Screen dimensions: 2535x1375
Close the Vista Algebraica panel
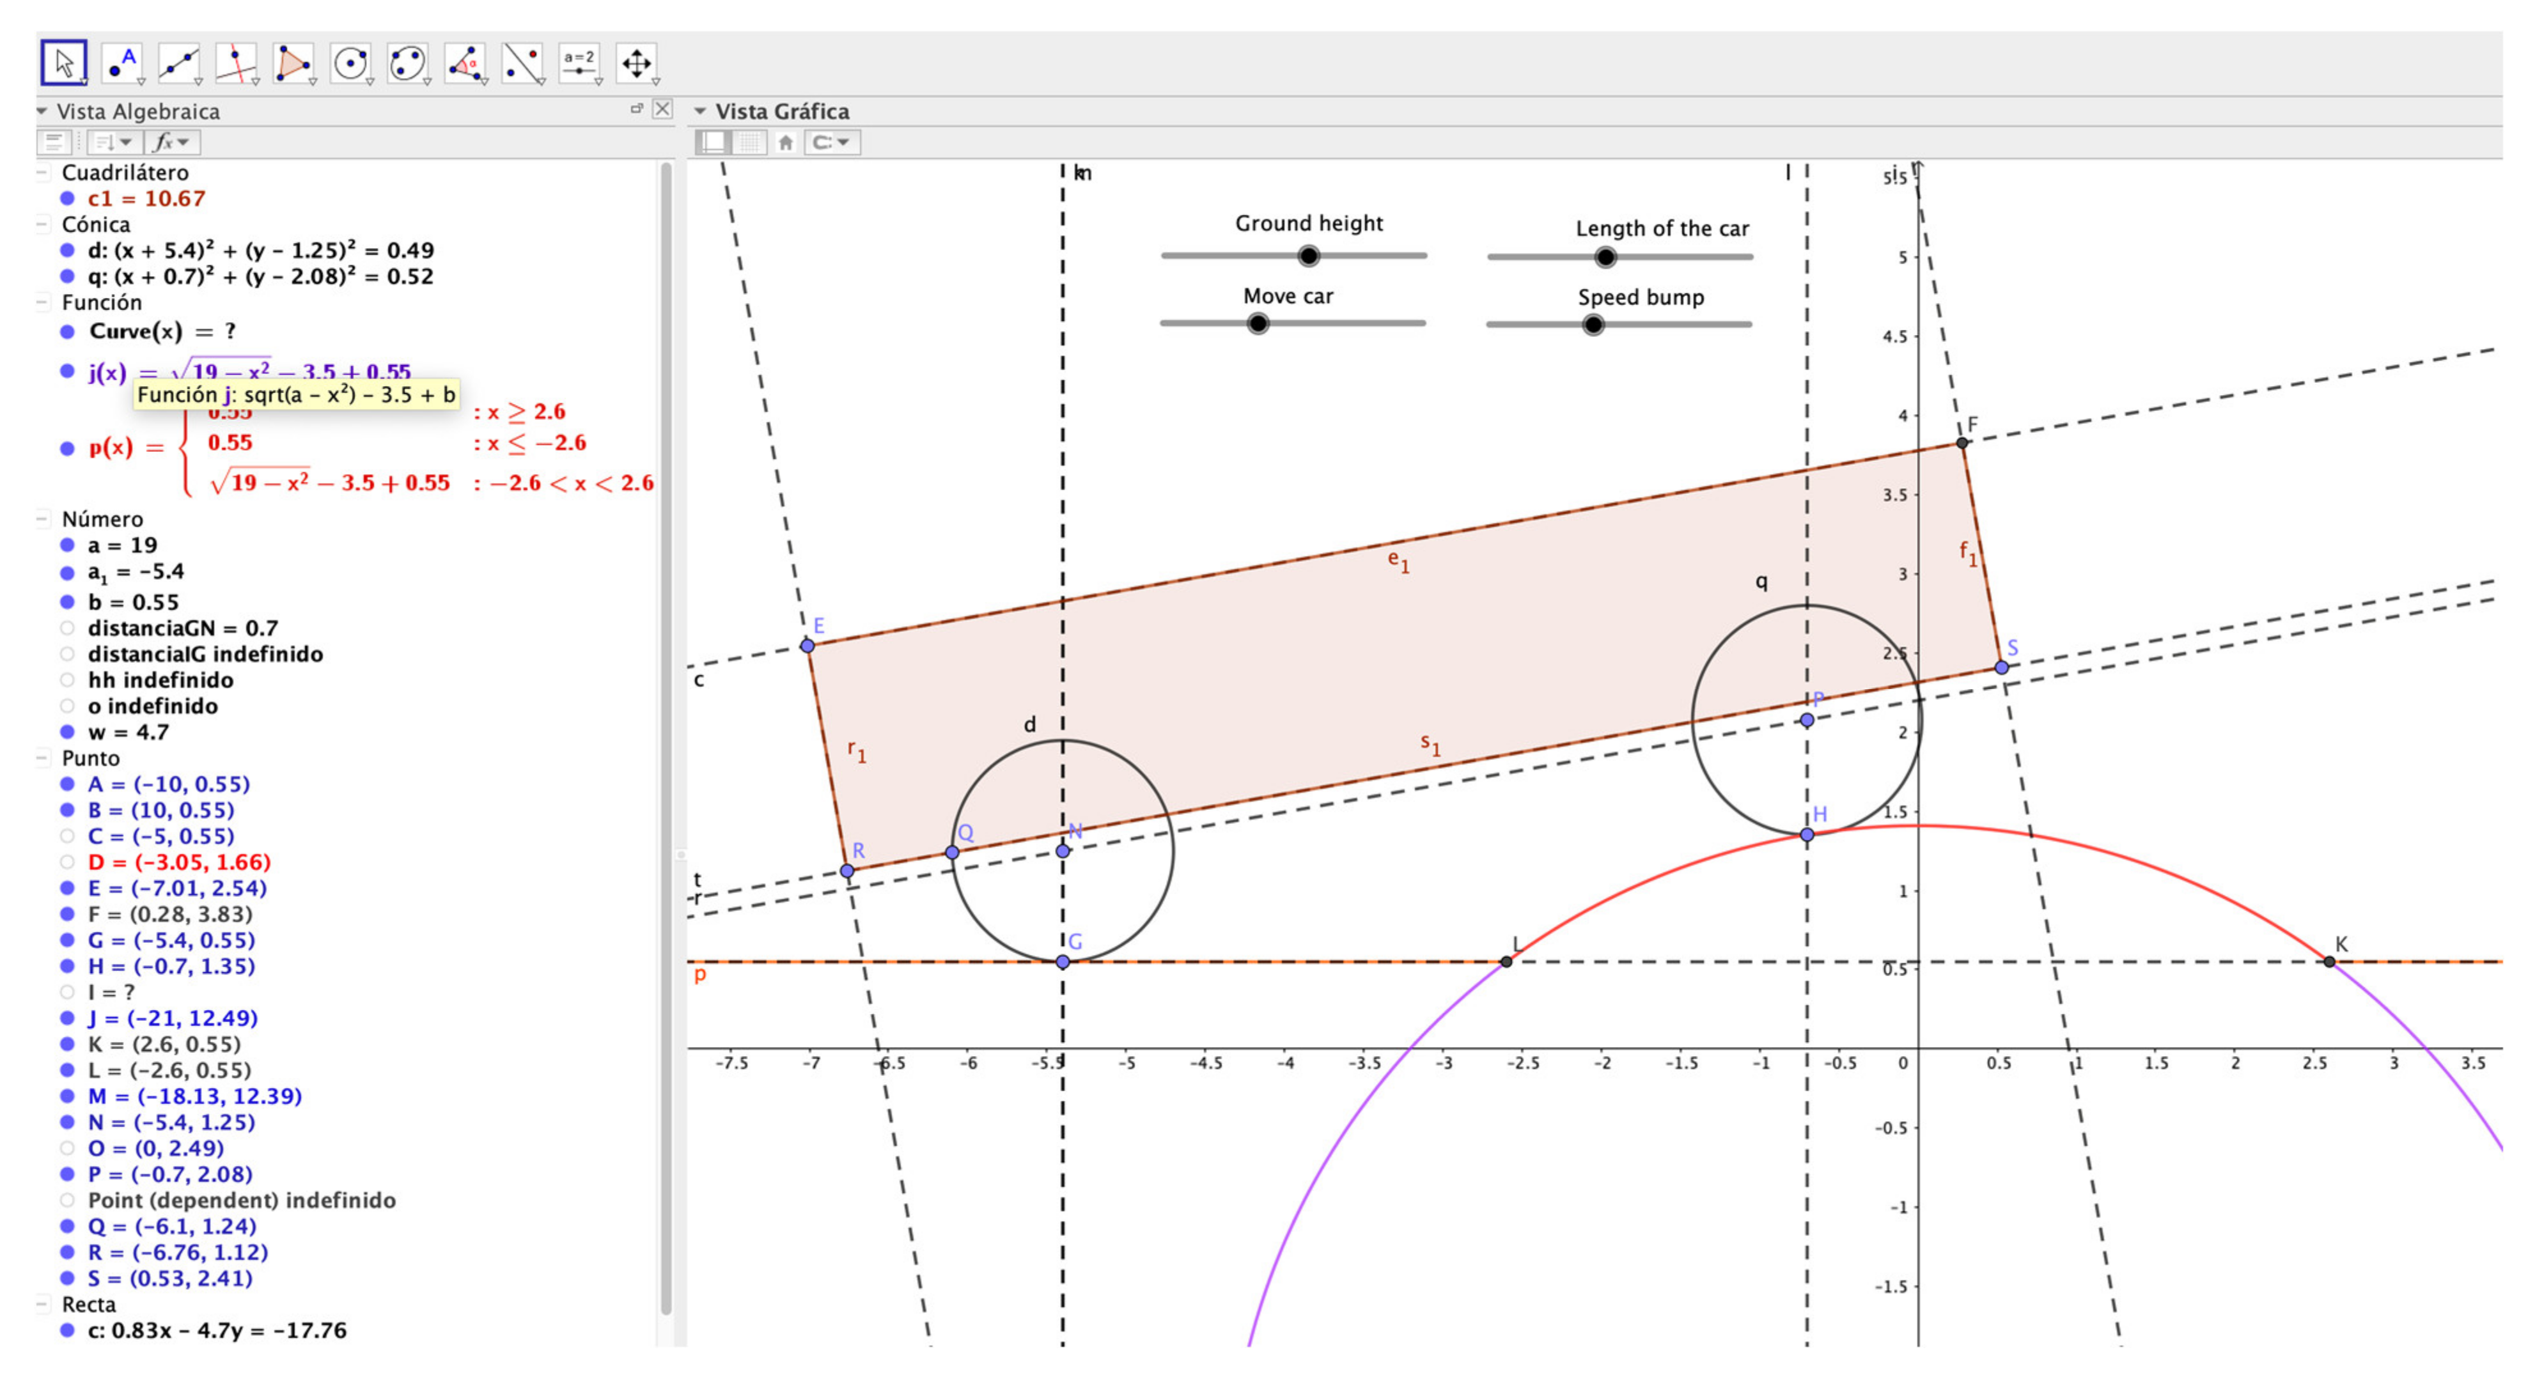click(x=663, y=109)
